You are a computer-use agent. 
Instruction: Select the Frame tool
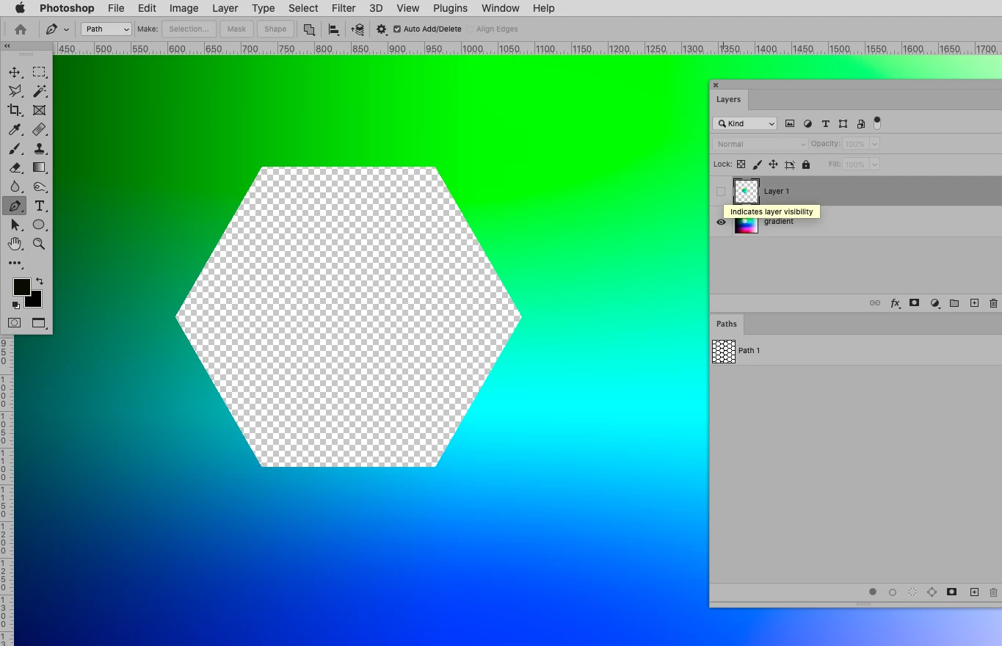click(39, 110)
